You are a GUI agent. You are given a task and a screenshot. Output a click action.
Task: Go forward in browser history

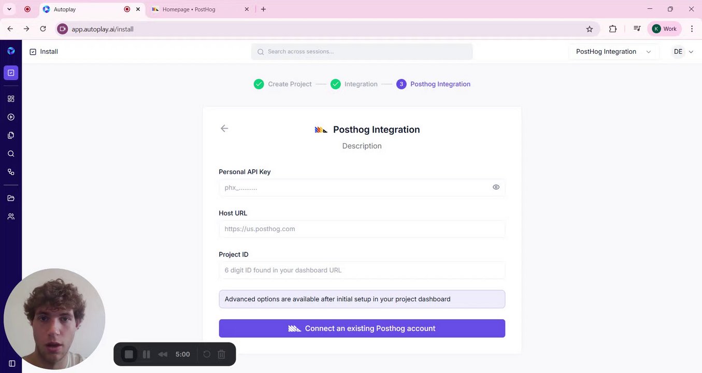[x=26, y=29]
